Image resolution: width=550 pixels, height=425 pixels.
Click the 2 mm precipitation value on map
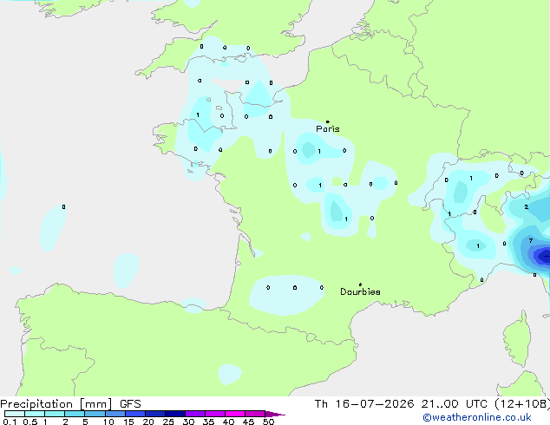coord(527,207)
